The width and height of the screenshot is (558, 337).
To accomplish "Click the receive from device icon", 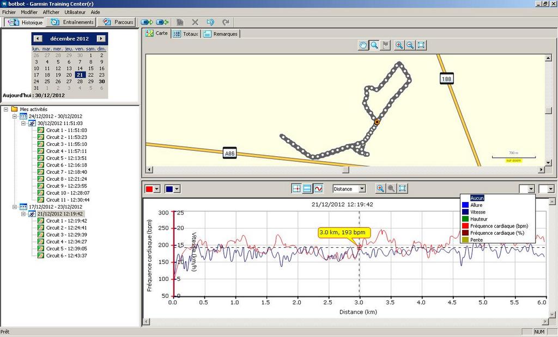I will pos(162,22).
